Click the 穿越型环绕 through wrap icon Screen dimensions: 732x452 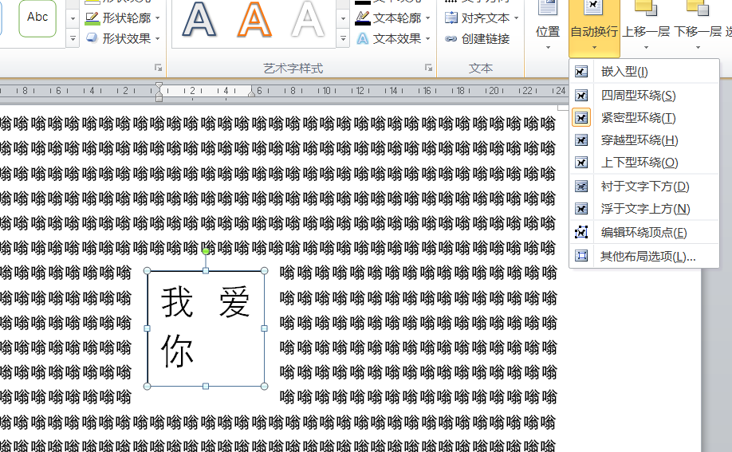(x=581, y=140)
